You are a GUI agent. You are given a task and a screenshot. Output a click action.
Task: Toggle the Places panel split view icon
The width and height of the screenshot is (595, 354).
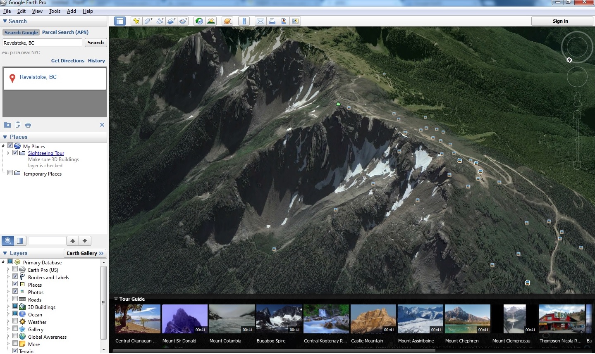(20, 241)
